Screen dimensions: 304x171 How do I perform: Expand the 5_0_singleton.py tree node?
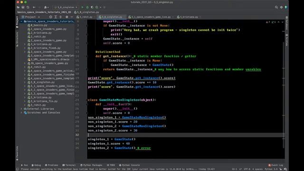pos(25,82)
